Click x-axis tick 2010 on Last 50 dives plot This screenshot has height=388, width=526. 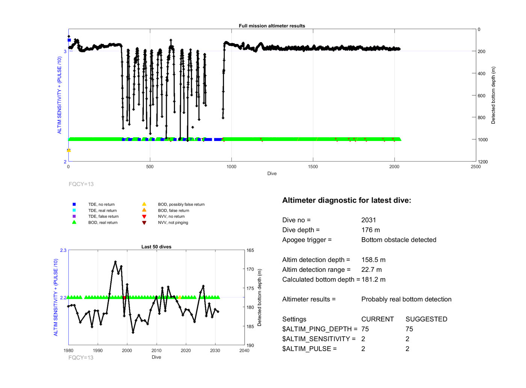point(156,350)
